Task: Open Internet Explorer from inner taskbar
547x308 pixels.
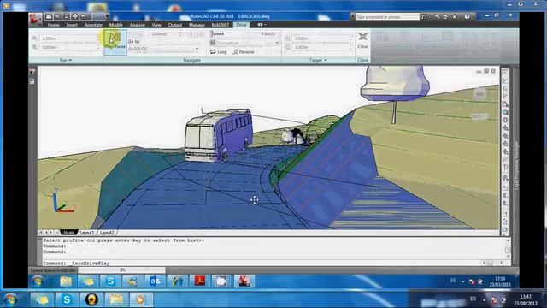Action: click(x=177, y=281)
